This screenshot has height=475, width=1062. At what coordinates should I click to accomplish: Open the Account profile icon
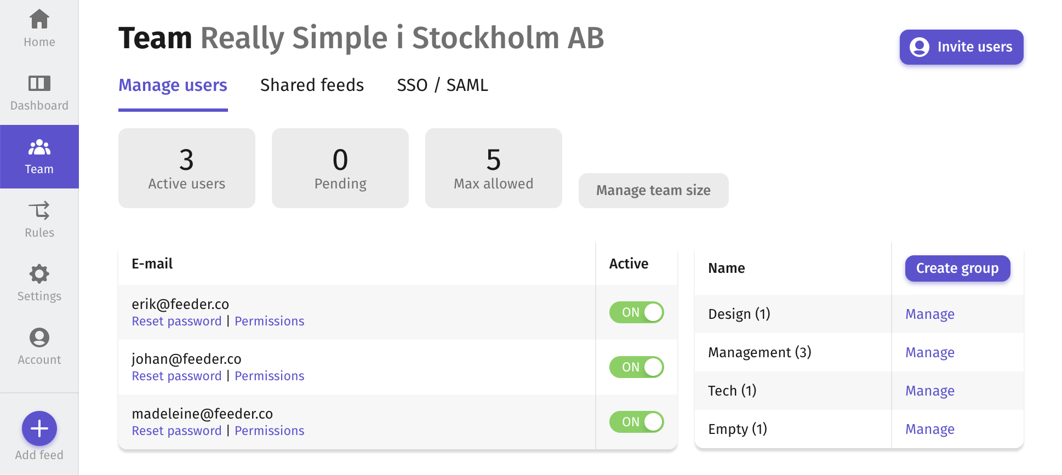click(x=39, y=337)
